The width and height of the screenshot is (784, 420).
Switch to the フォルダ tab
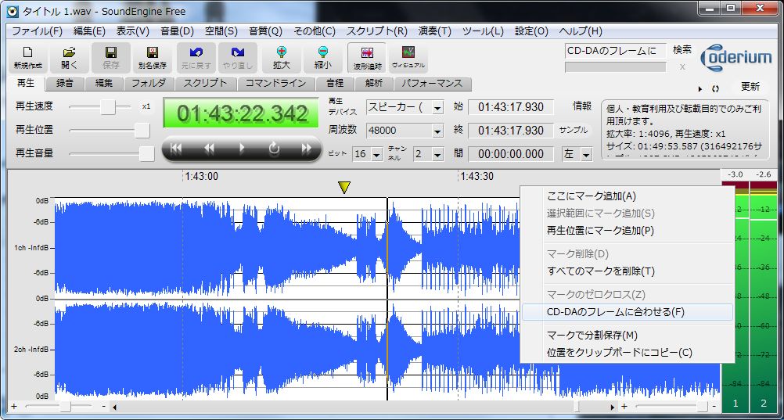(149, 84)
